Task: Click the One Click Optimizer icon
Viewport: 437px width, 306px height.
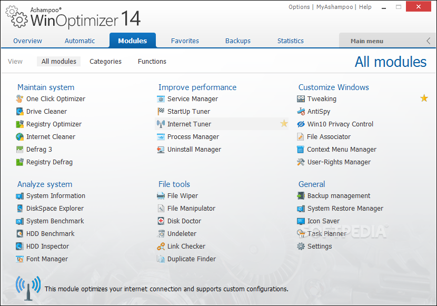Action: 19,99
